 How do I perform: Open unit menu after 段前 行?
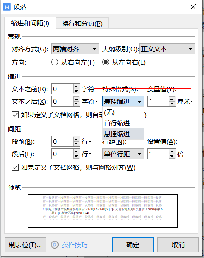click(90, 141)
